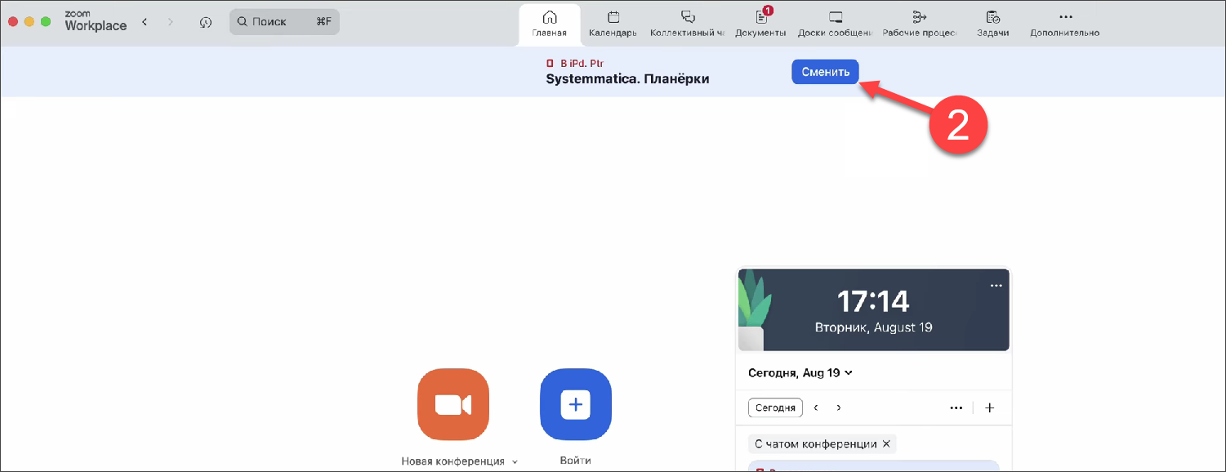
Task: Click the Сменить button
Action: [x=825, y=72]
